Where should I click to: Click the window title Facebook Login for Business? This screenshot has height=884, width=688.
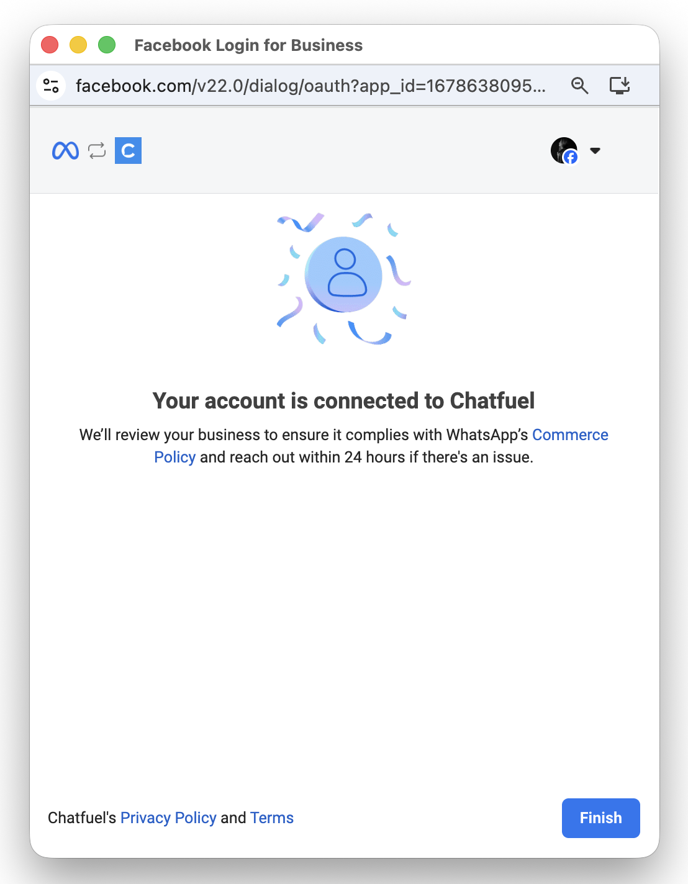(248, 45)
